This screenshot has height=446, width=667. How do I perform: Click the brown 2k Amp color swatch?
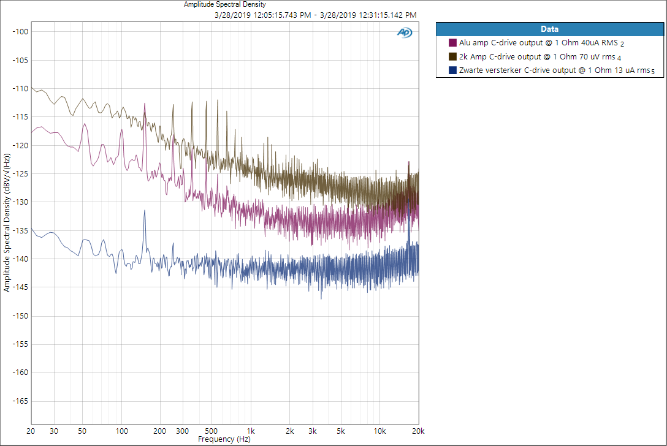tap(452, 56)
